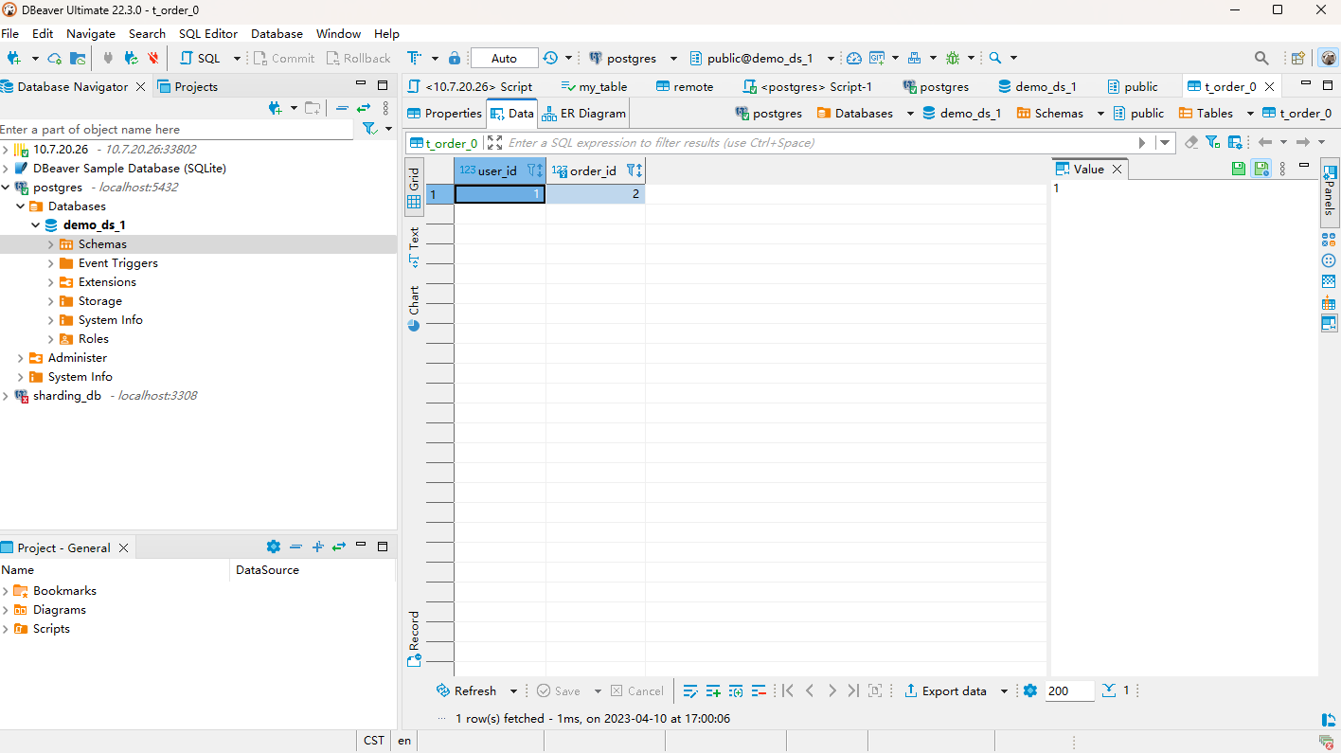Click the New Database Connection plug icon
The width and height of the screenshot is (1341, 753).
click(x=13, y=58)
